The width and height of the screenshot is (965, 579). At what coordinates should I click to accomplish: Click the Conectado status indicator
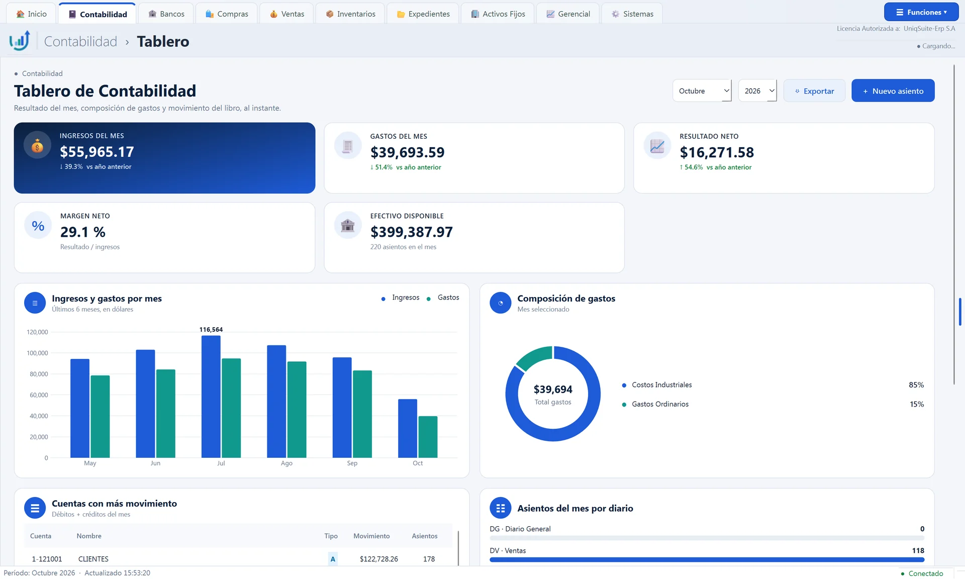click(922, 573)
